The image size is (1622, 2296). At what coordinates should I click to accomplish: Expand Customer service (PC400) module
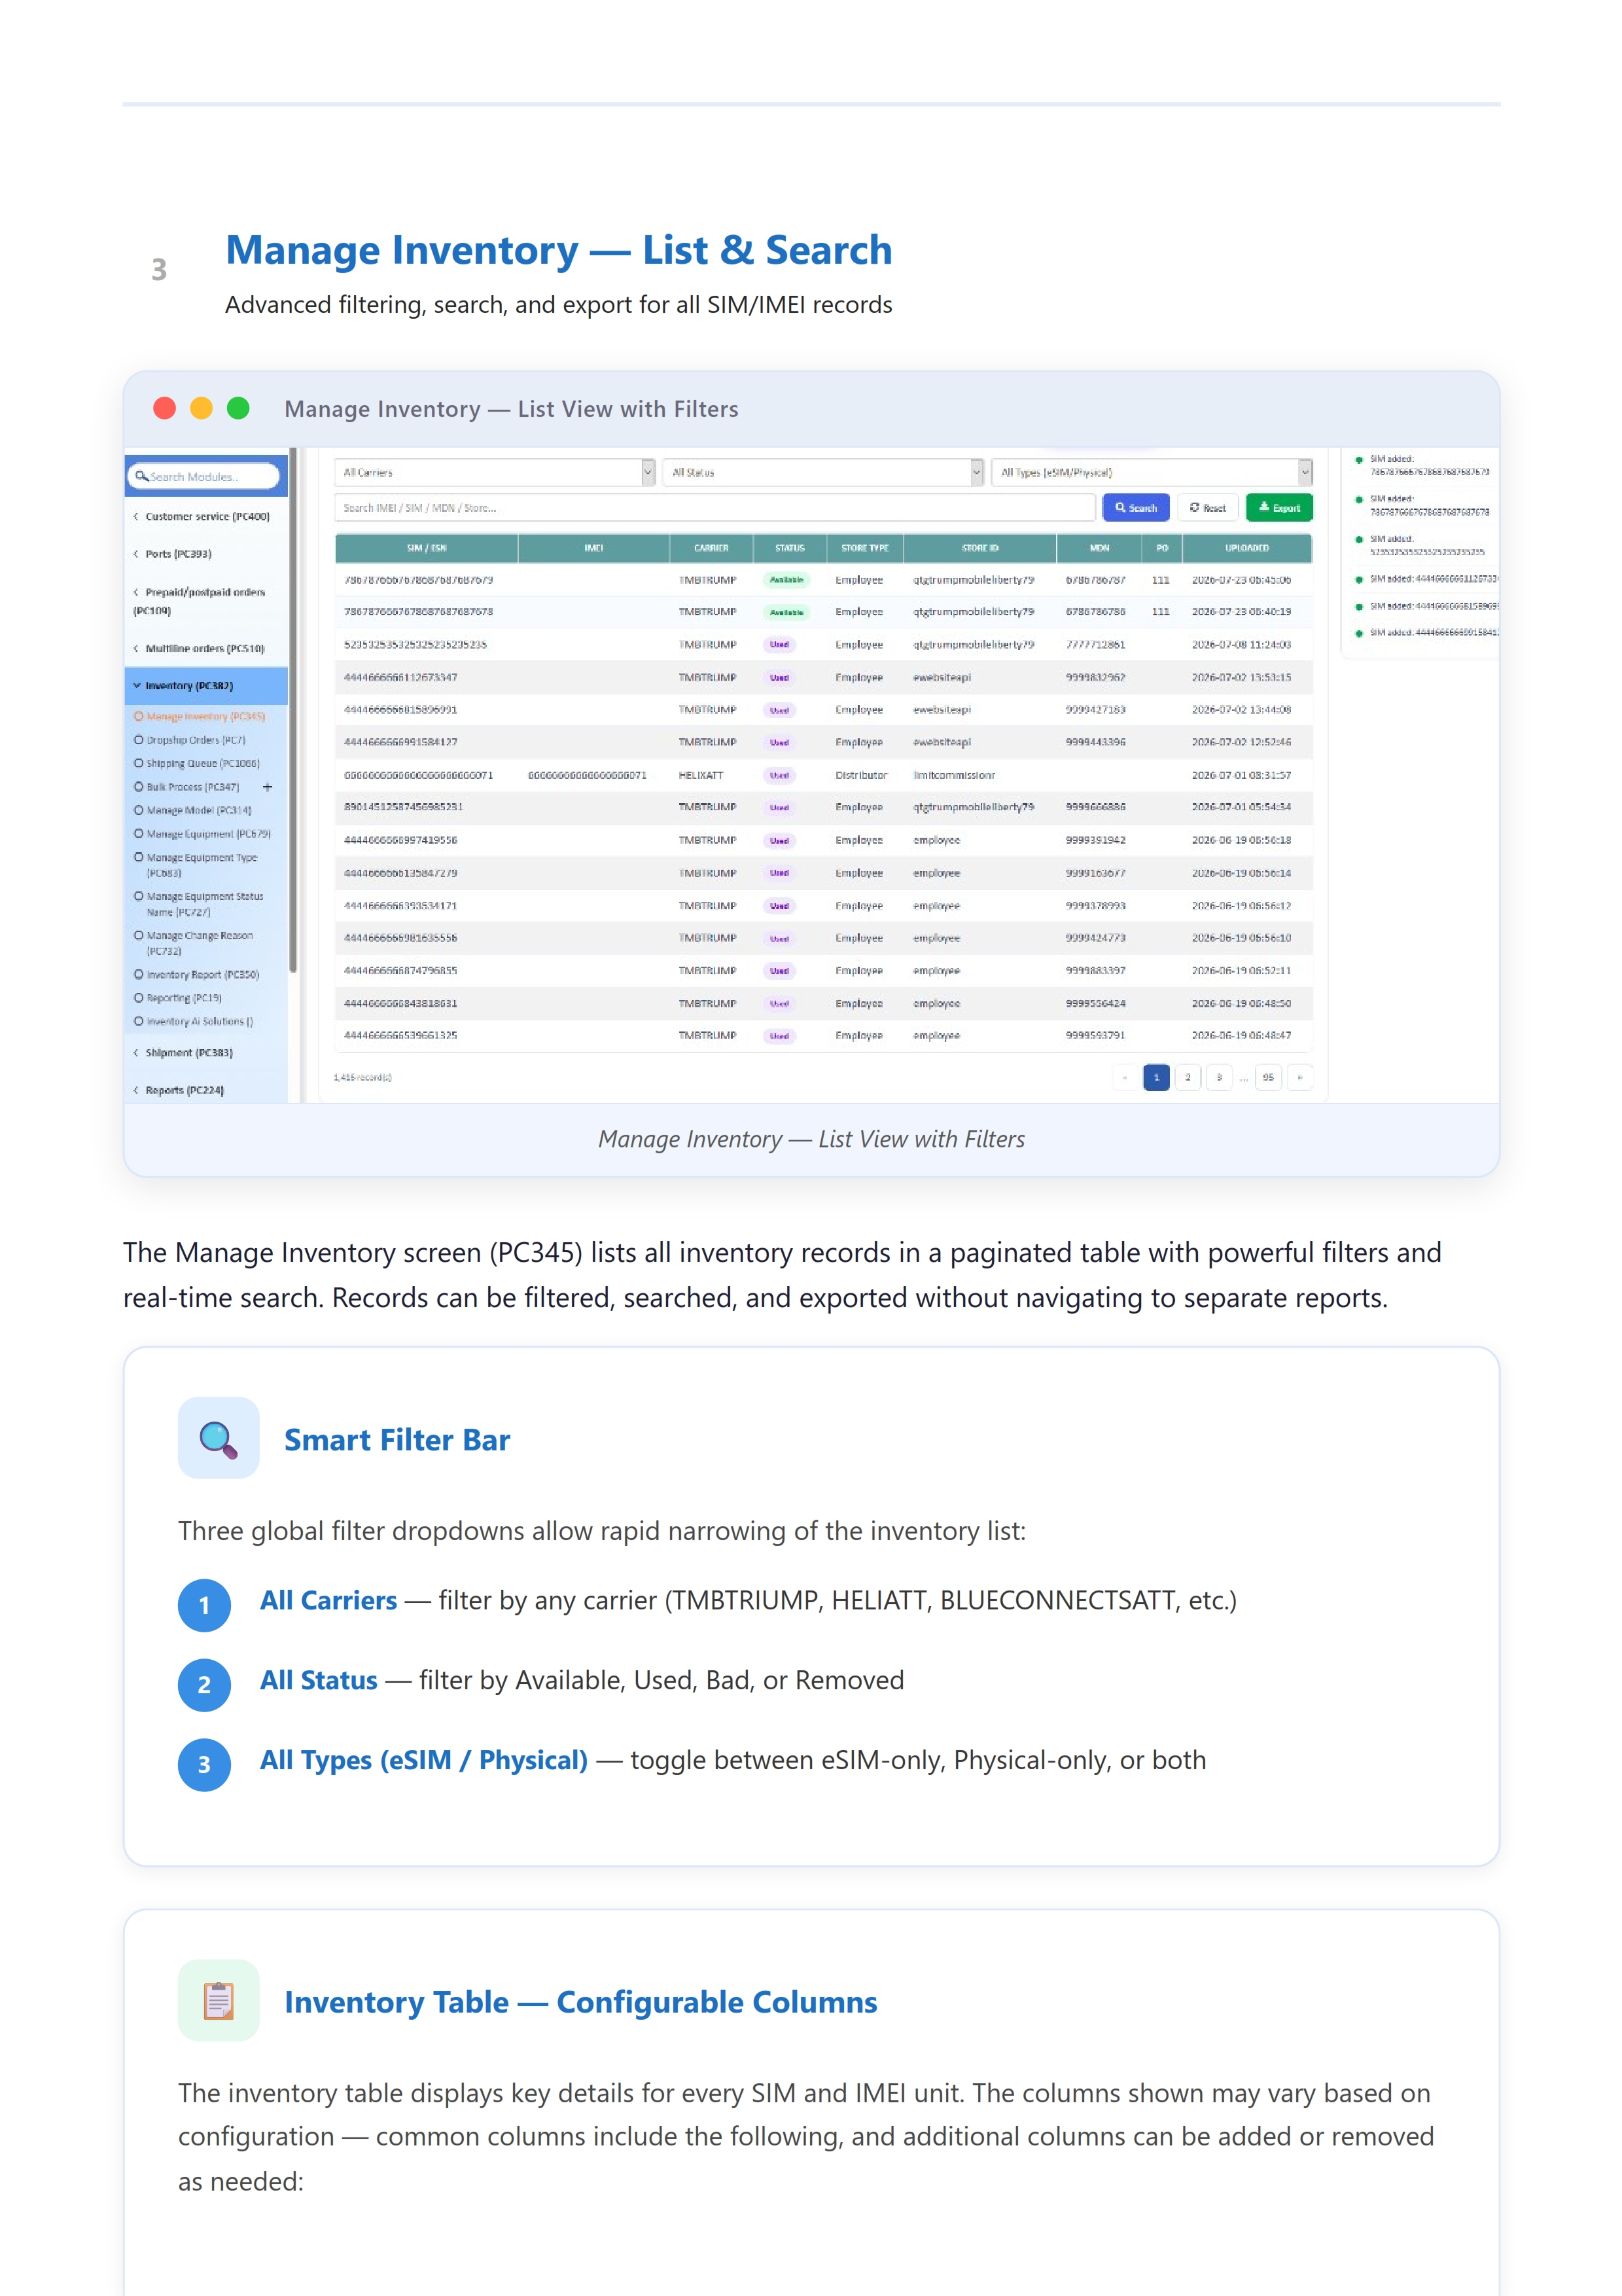(x=202, y=516)
